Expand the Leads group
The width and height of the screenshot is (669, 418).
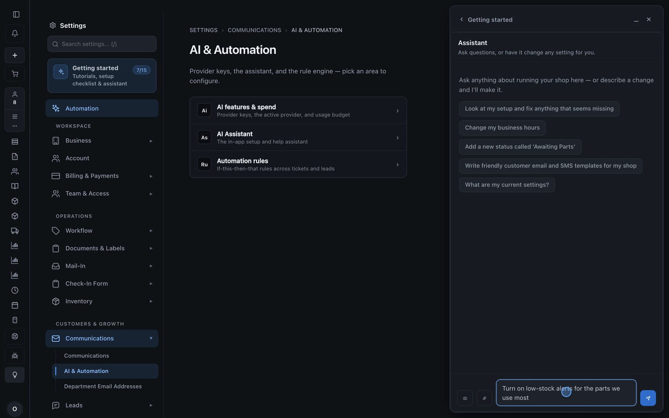102,405
